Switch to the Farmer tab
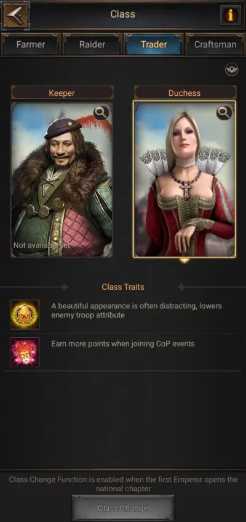This screenshot has width=246, height=522. (x=31, y=44)
